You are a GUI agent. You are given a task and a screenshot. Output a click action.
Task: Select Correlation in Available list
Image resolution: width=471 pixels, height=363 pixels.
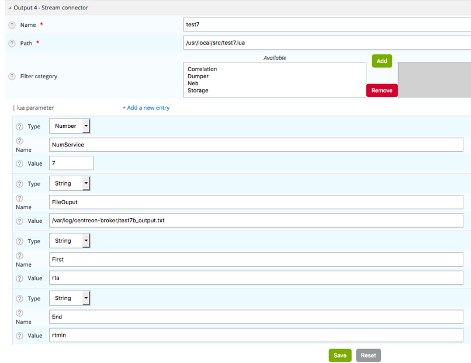click(x=202, y=69)
